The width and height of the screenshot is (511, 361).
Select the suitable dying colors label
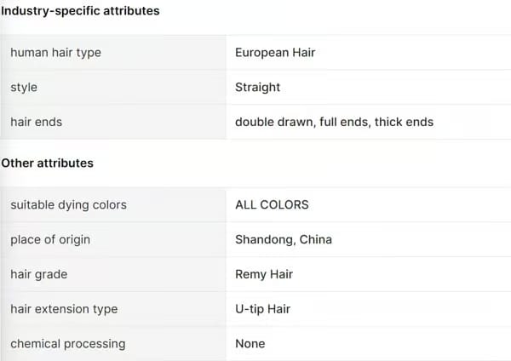tap(68, 205)
